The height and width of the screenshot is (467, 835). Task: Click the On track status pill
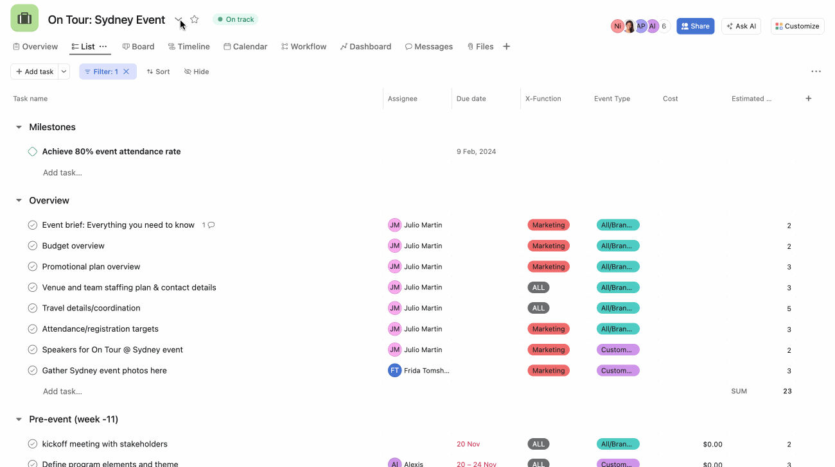pyautogui.click(x=235, y=19)
